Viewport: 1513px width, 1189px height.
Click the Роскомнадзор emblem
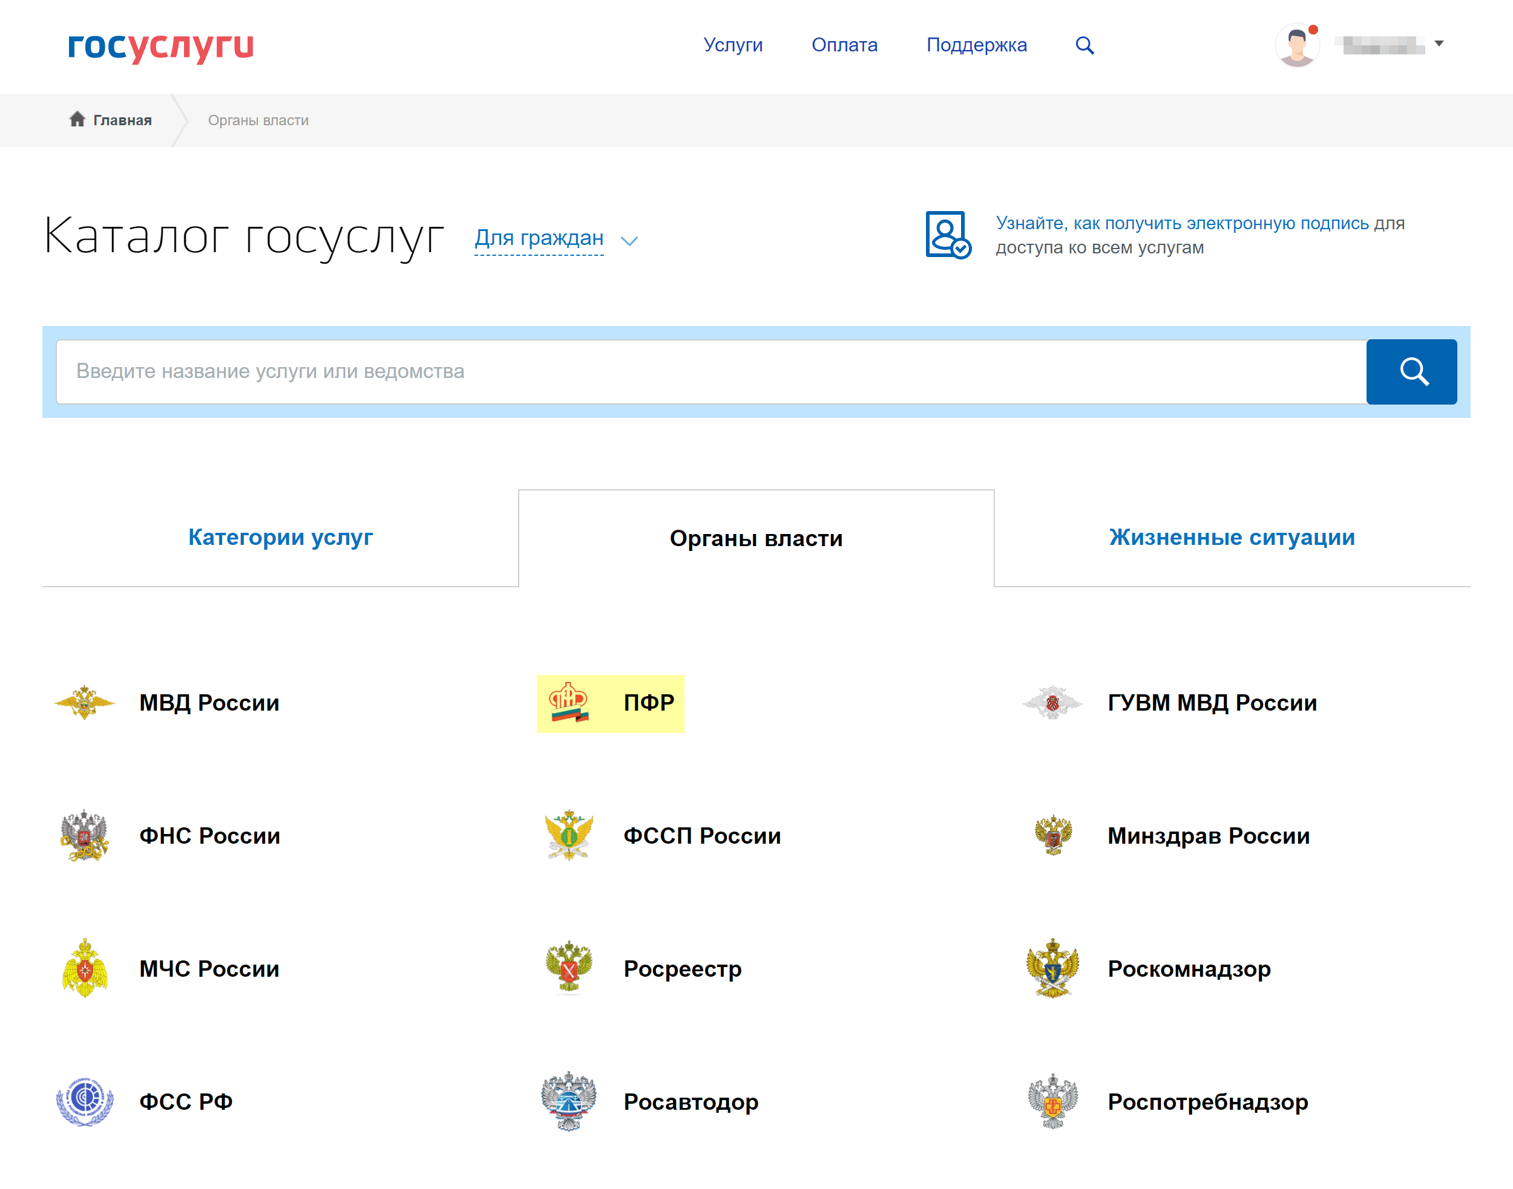tap(1052, 968)
